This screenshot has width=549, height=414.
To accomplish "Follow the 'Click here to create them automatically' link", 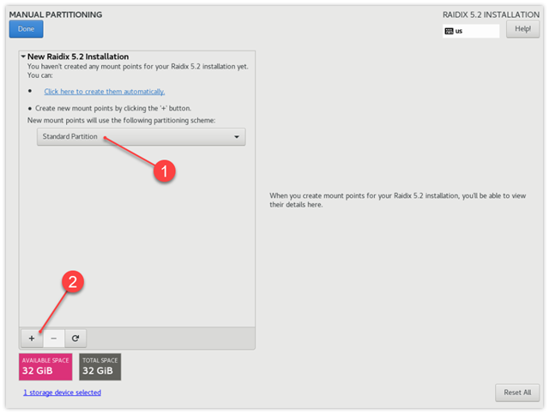I will click(x=105, y=92).
